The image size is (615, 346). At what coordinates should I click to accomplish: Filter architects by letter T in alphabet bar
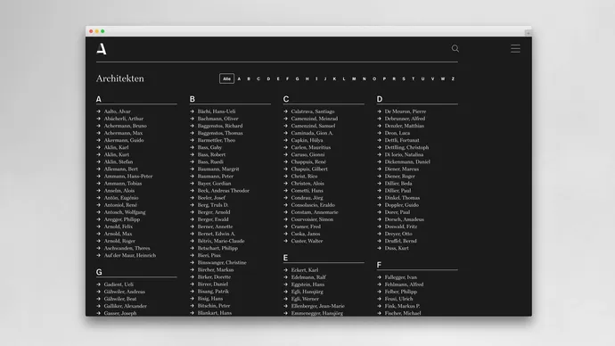413,78
